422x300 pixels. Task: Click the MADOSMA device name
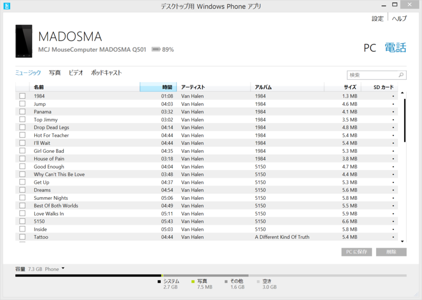(x=70, y=36)
